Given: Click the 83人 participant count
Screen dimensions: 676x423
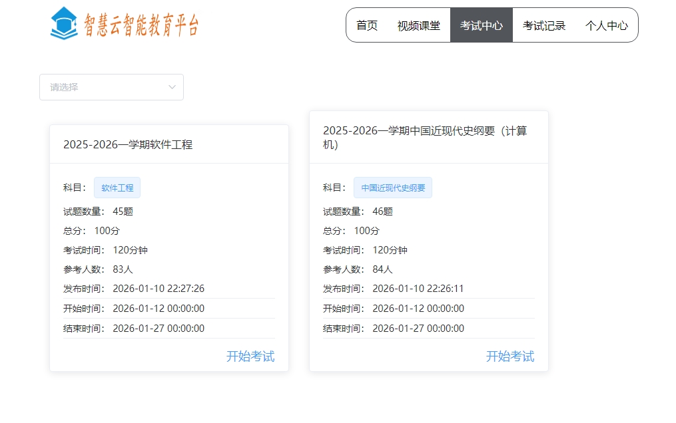Looking at the screenshot, I should point(123,269).
